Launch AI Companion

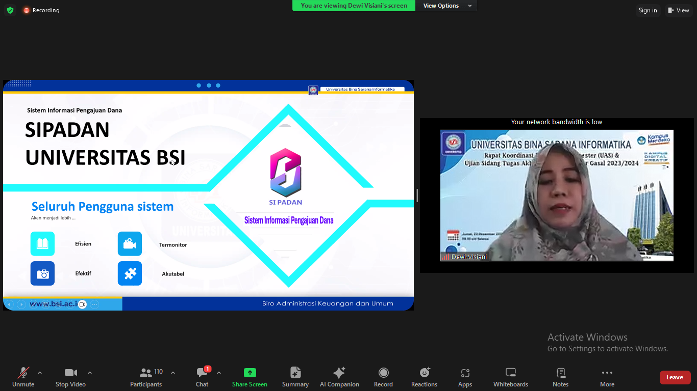(339, 377)
